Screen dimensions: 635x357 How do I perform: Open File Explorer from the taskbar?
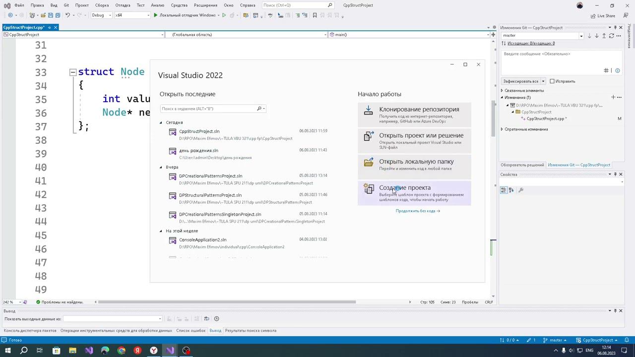click(72, 351)
